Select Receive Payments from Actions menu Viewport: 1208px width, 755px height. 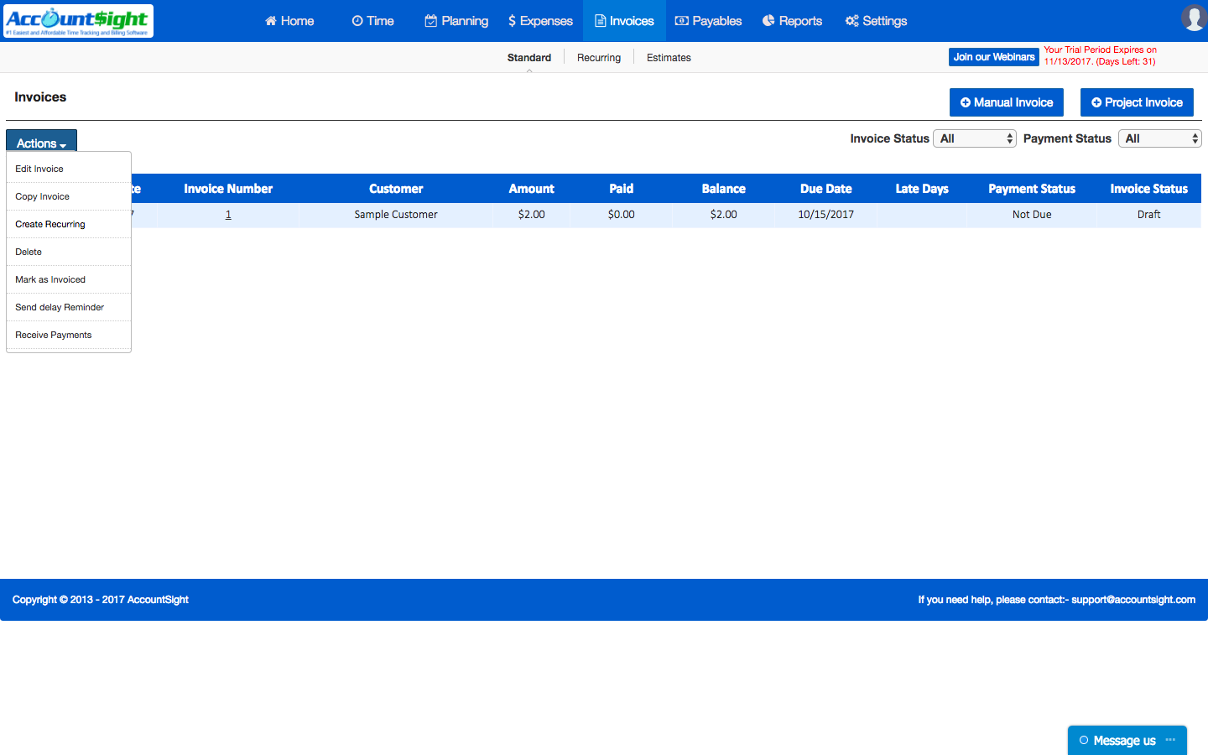click(x=53, y=335)
